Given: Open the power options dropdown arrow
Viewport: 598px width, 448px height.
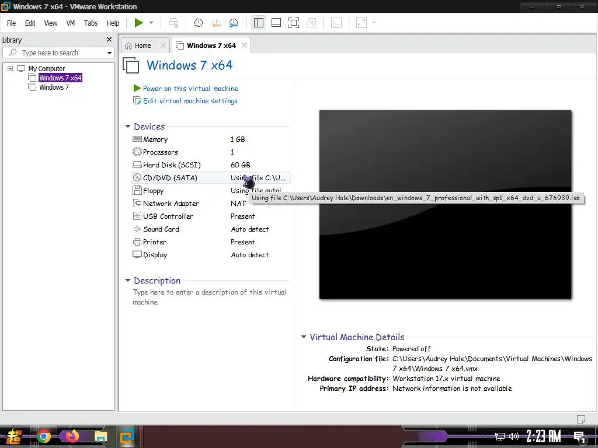Looking at the screenshot, I should 151,23.
